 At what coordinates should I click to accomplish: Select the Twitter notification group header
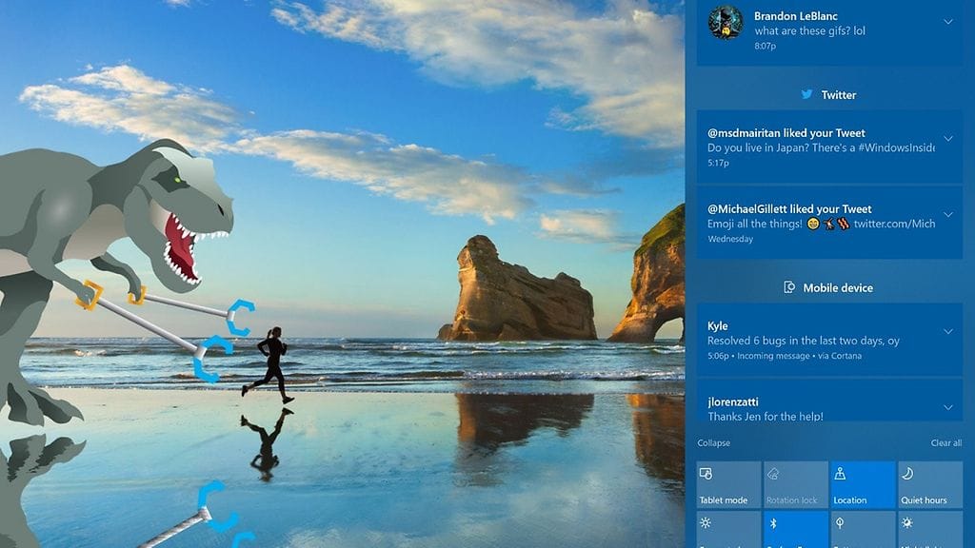point(838,95)
